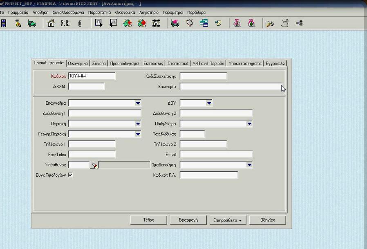
Task: Switch to the Στατιστικά tab
Action: pyautogui.click(x=178, y=63)
